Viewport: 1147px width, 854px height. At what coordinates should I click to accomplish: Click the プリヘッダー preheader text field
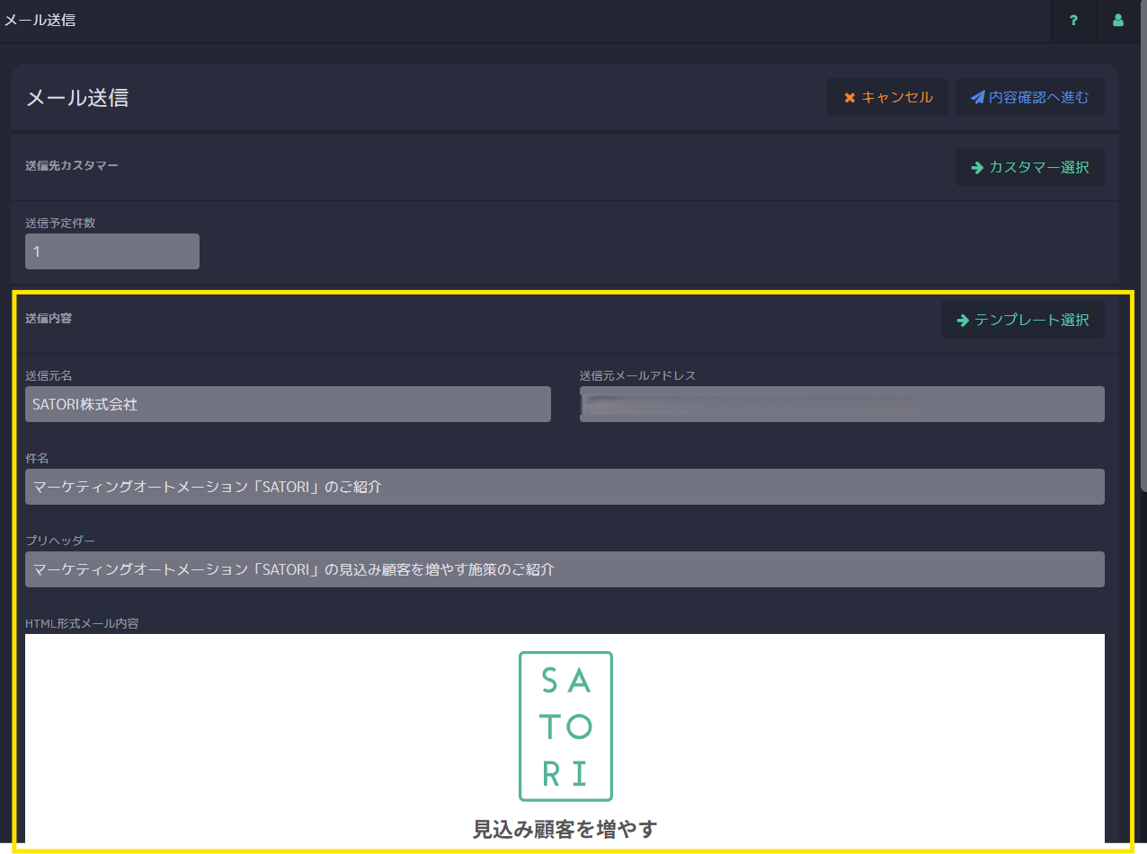[565, 569]
